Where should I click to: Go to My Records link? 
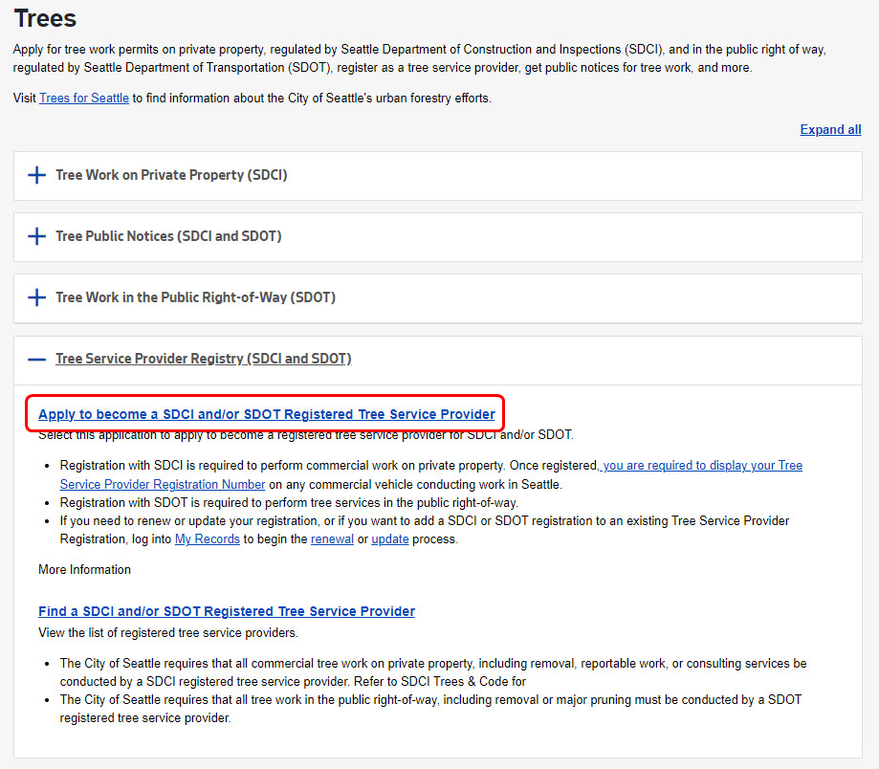coord(209,539)
